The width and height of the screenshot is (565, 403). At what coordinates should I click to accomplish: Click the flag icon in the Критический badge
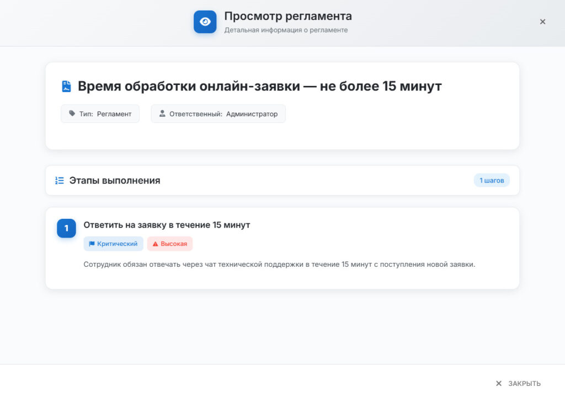[92, 244]
